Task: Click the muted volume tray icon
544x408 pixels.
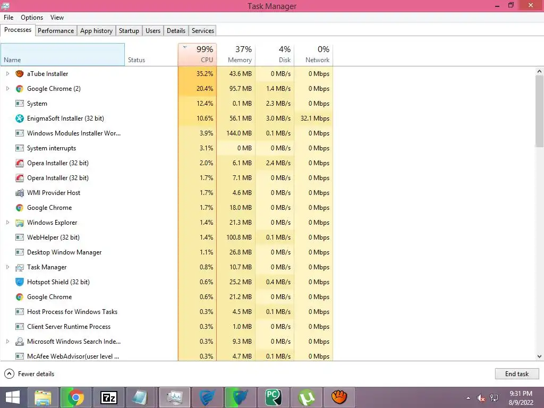Action: pos(481,398)
